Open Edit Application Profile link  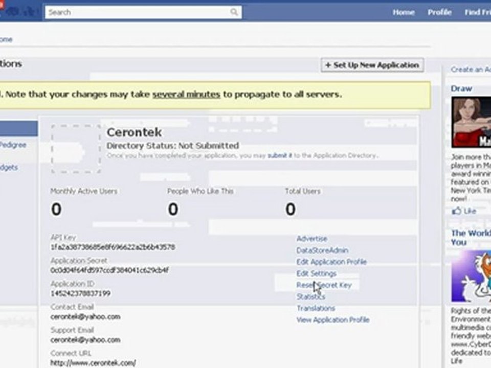pyautogui.click(x=331, y=262)
